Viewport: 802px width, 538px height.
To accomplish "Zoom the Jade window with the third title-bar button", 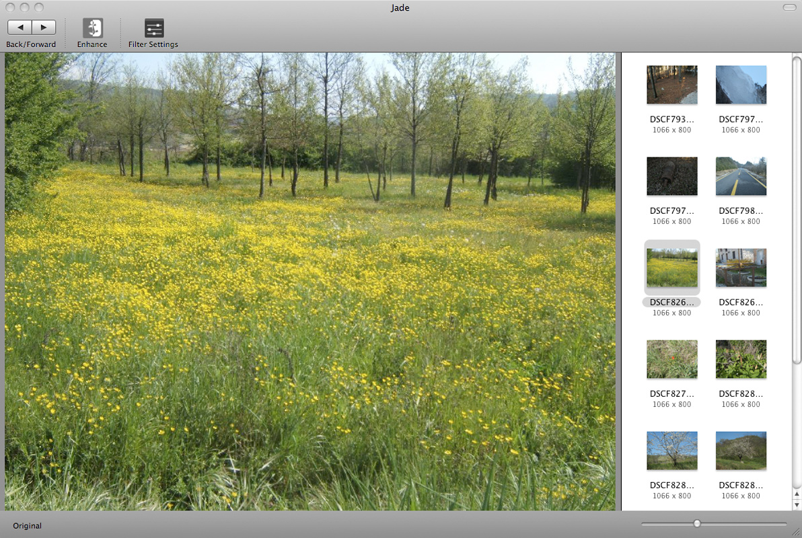I will pyautogui.click(x=38, y=7).
